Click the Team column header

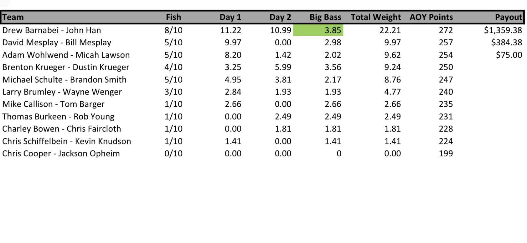point(13,17)
